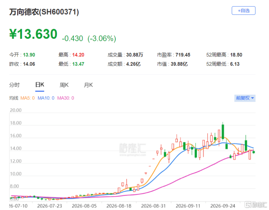The height and width of the screenshot is (210, 269).
Task: Click 市盈率 value 719.45
Action: [x=183, y=55]
